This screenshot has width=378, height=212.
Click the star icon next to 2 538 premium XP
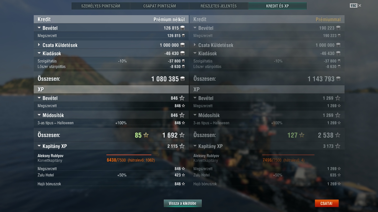[338, 135]
